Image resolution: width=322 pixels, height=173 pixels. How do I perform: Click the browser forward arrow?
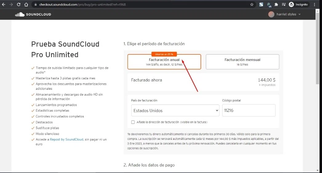tap(11, 5)
